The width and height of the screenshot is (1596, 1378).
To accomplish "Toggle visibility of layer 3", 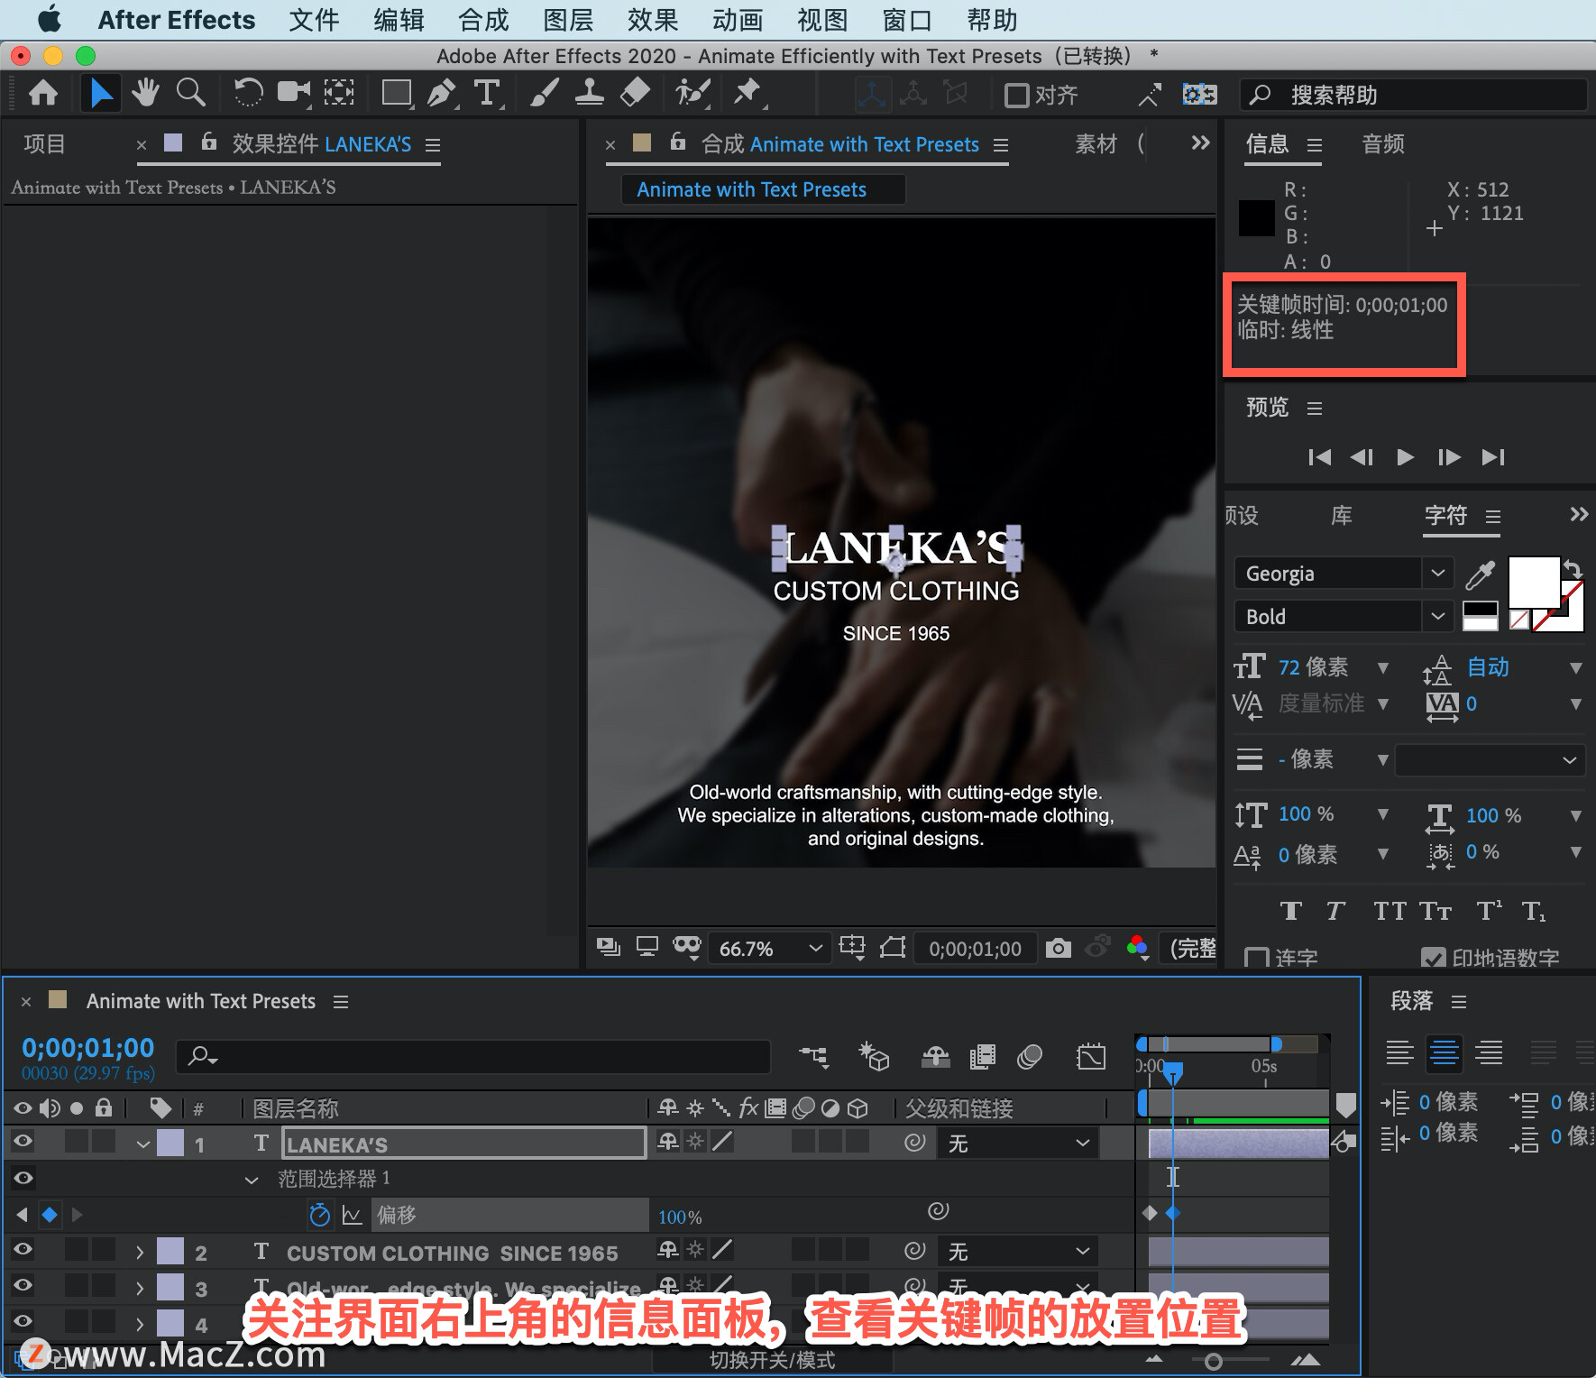I will (23, 1286).
